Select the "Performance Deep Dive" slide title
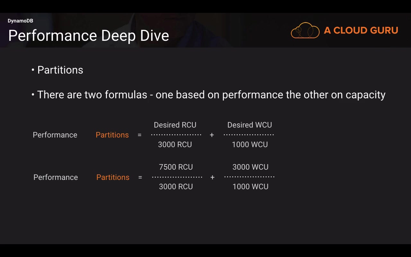The width and height of the screenshot is (411, 257). click(88, 35)
